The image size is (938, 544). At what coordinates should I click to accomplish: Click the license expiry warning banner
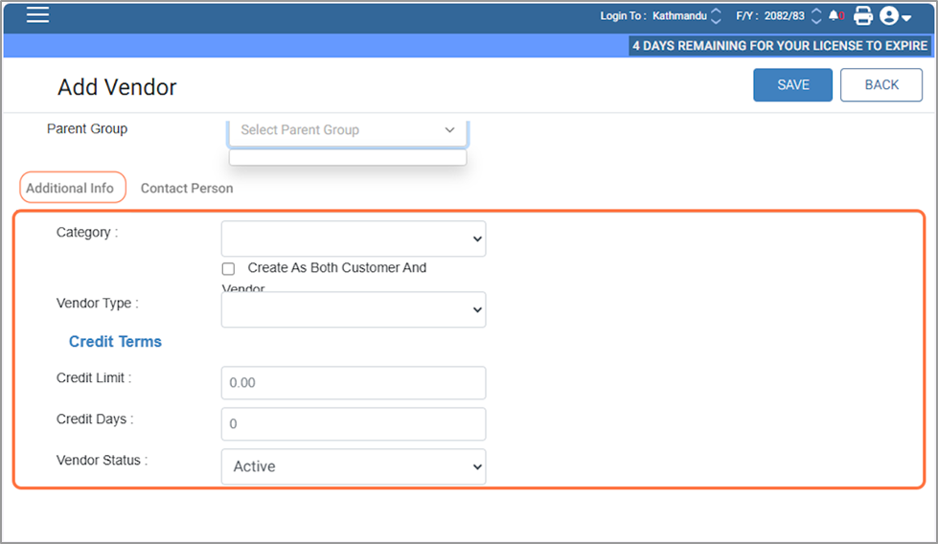click(x=779, y=46)
